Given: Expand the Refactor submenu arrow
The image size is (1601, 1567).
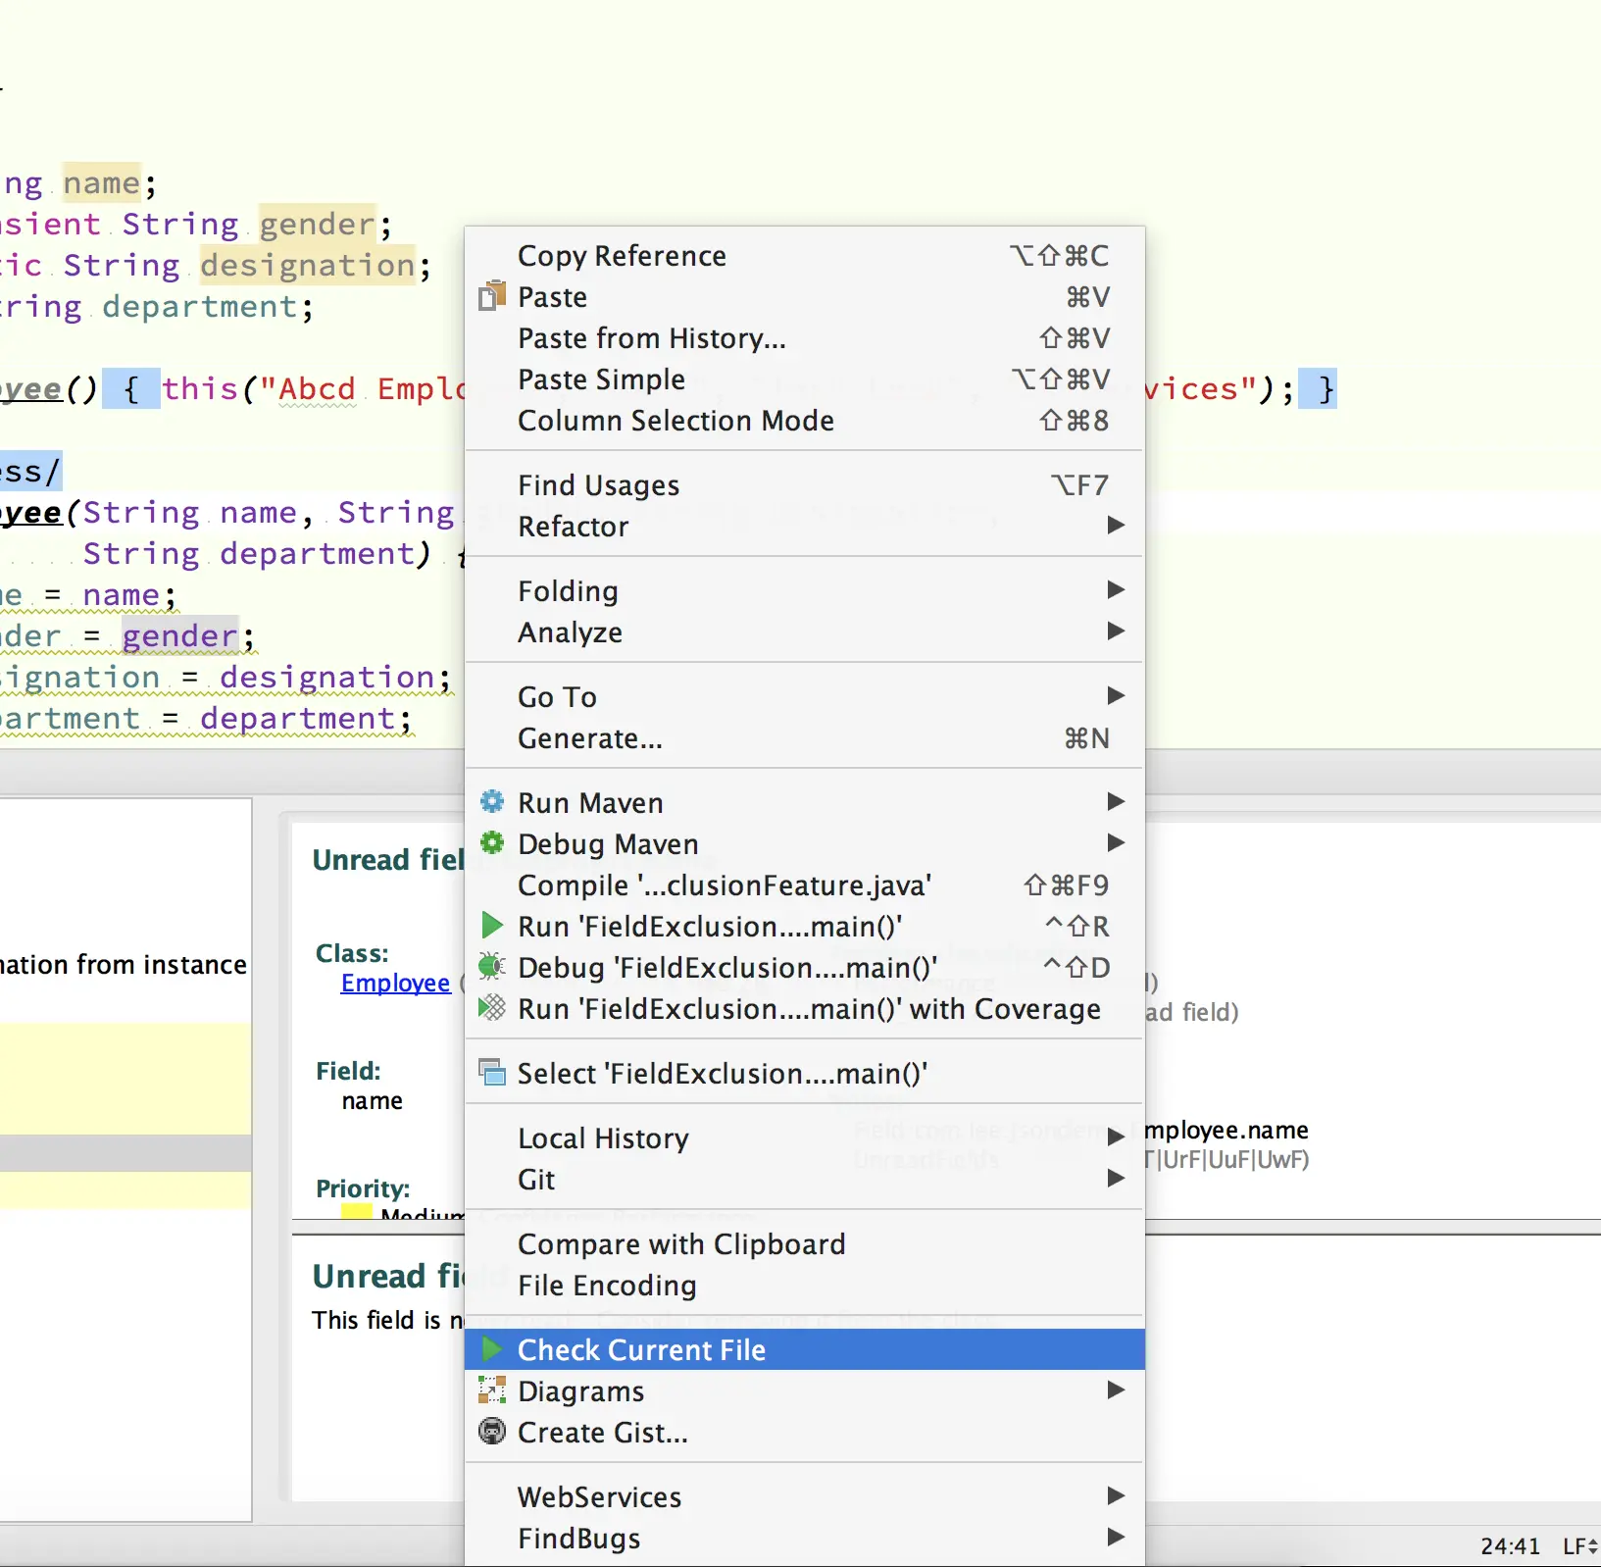Looking at the screenshot, I should click(x=1115, y=525).
